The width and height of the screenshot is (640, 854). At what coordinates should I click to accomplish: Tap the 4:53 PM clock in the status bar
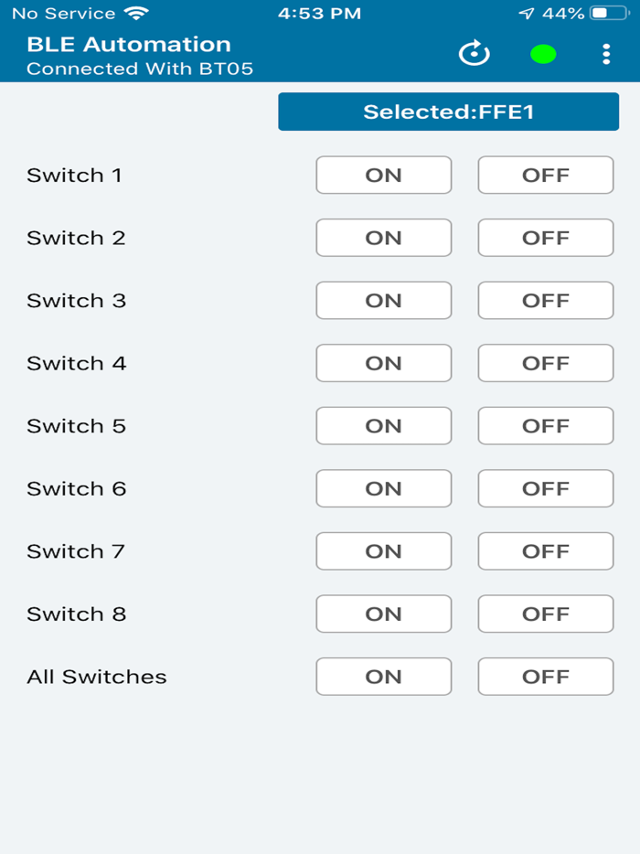319,13
